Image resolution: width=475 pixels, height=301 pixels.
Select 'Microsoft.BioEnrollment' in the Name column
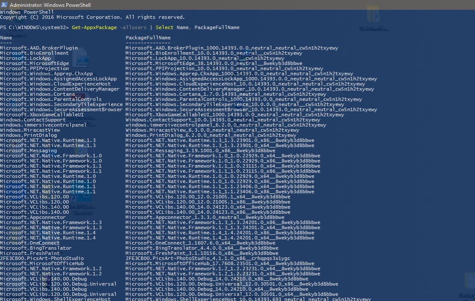(x=34, y=53)
